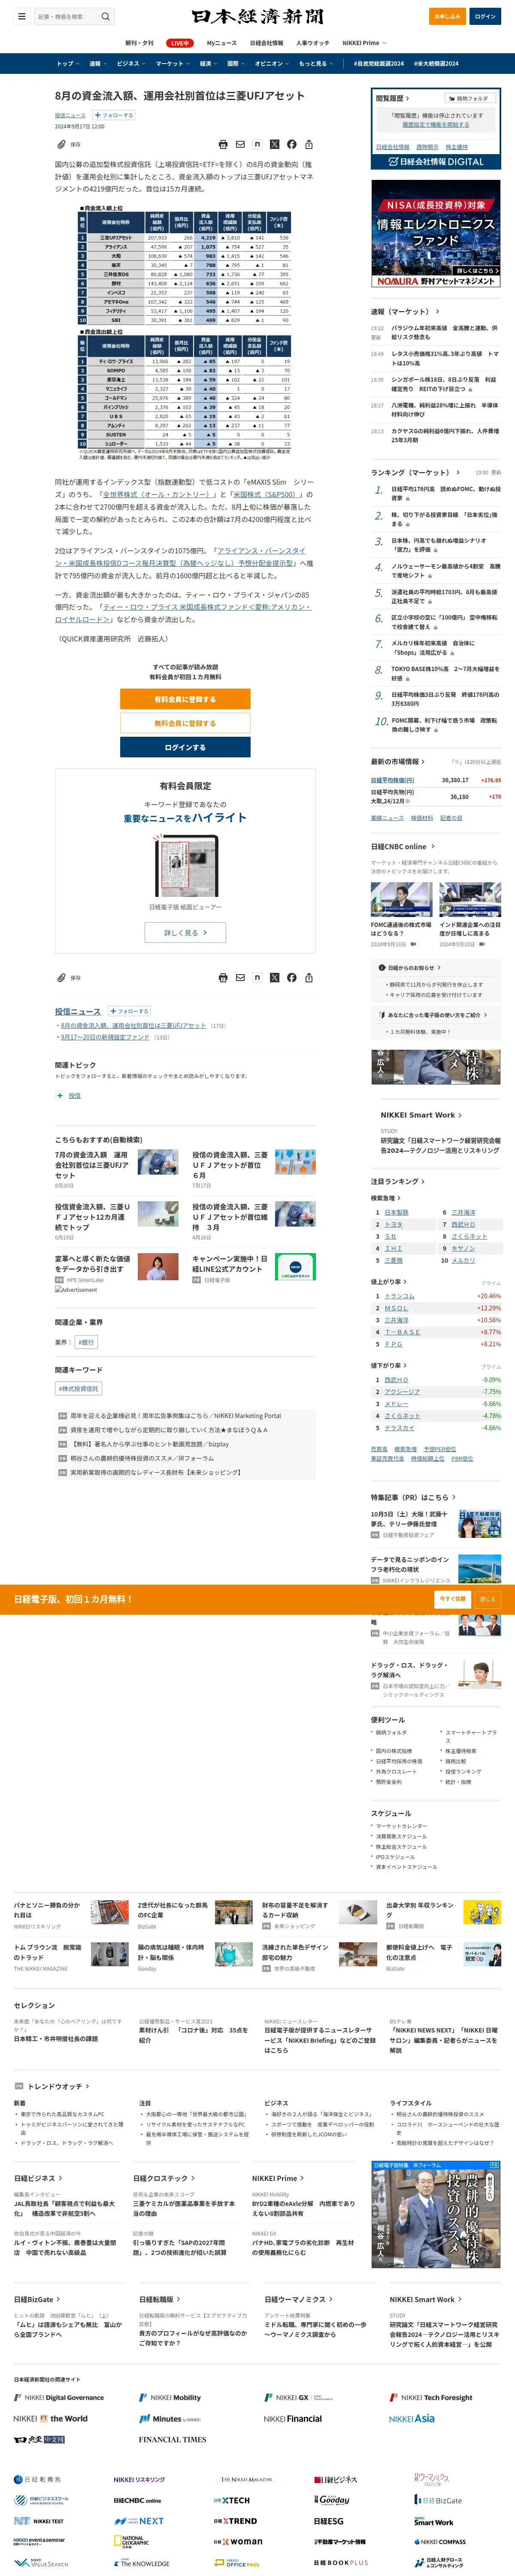Viewport: 515px width, 2576px height.
Task: Click the bottom clip save icon
Action: [61, 977]
